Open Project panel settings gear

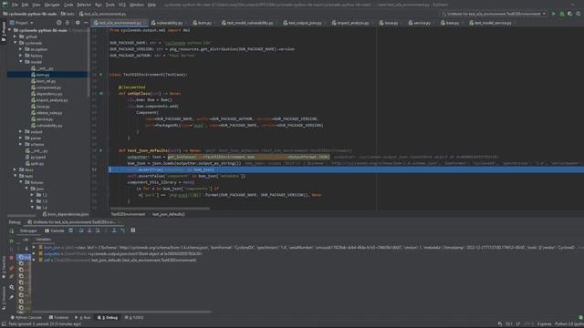click(x=78, y=23)
